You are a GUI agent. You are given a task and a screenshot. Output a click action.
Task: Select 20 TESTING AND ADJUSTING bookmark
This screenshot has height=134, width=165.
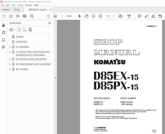point(31,59)
